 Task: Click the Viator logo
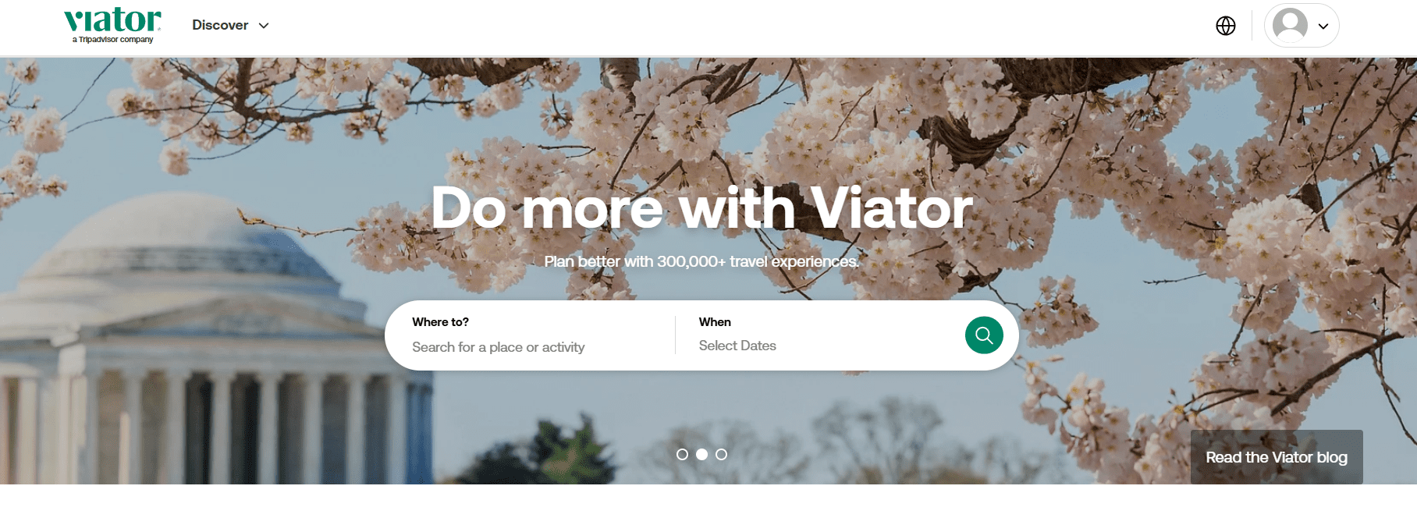(112, 25)
